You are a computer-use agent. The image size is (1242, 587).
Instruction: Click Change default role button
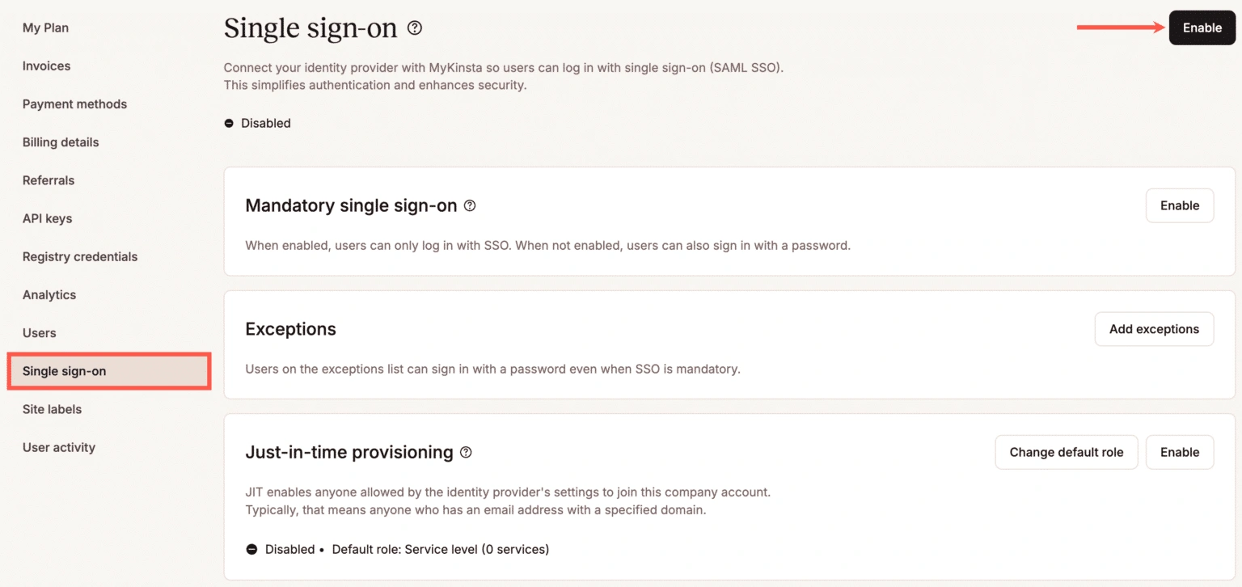pos(1066,452)
